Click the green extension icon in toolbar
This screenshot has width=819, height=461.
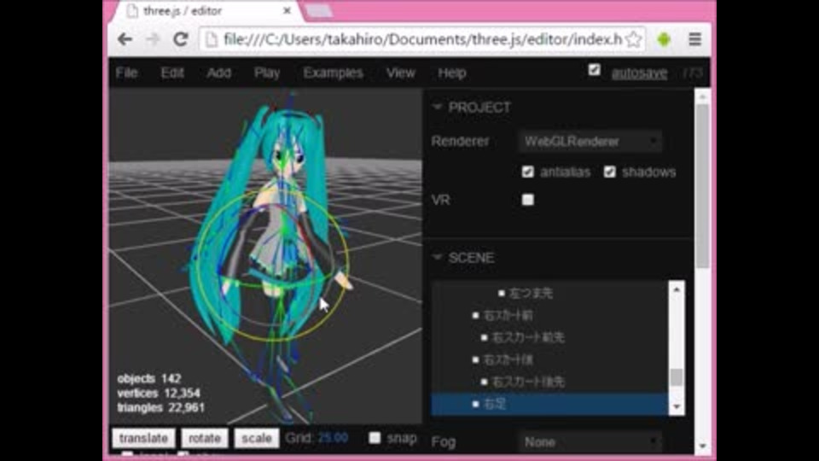[x=664, y=39]
